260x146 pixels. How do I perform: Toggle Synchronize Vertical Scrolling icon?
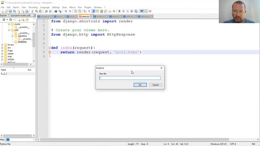click(x=75, y=11)
